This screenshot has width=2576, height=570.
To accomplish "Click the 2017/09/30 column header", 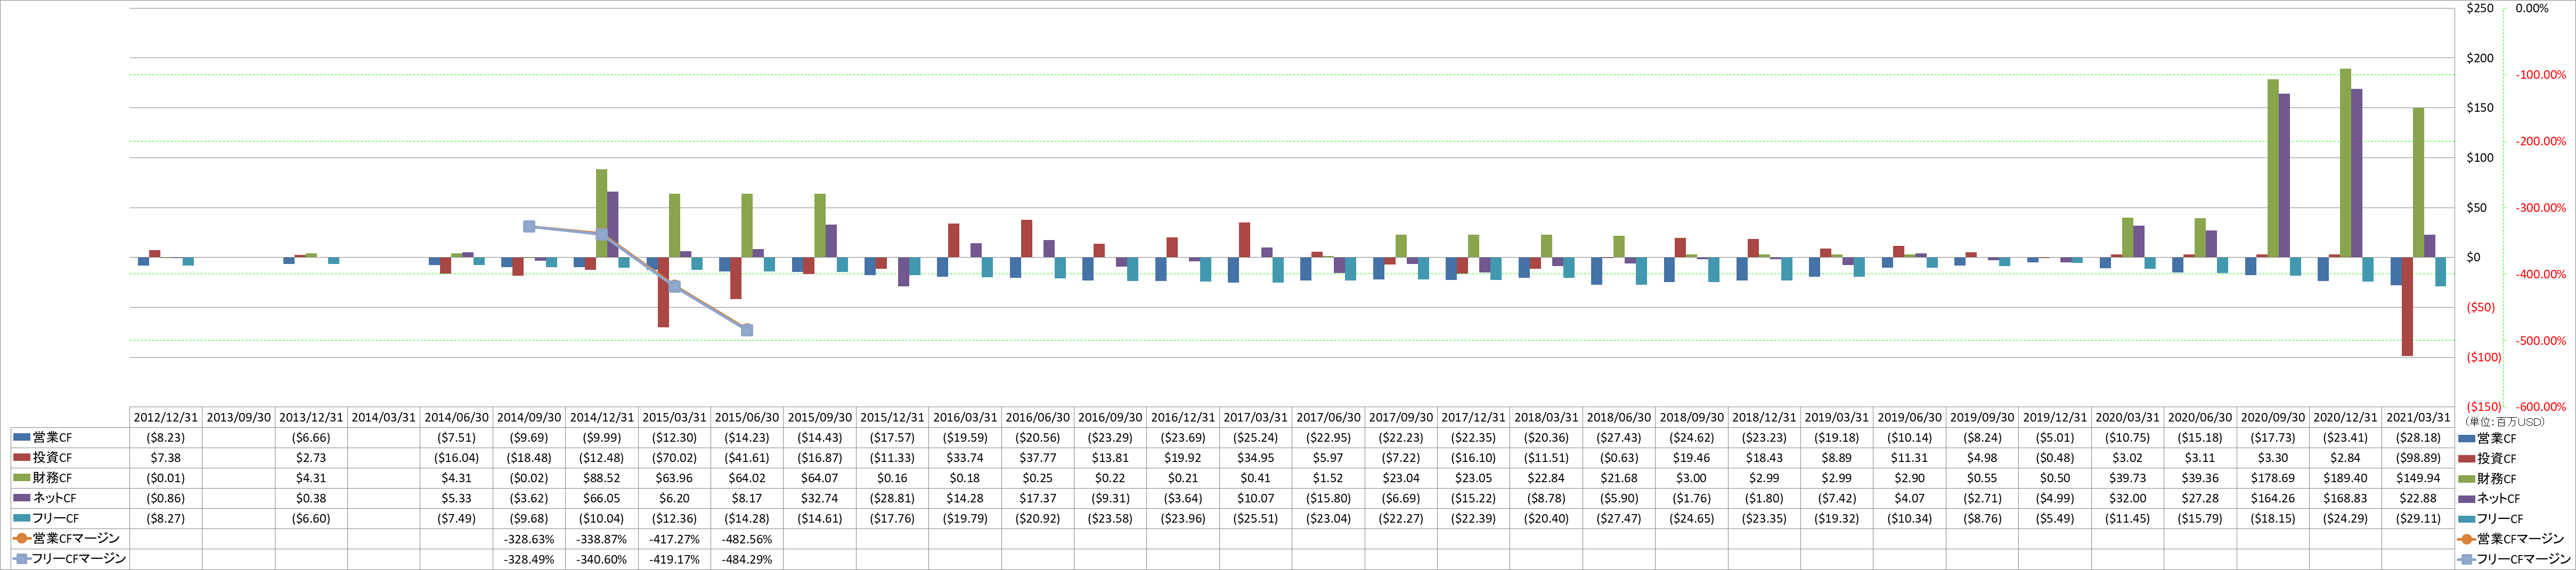I will click(1401, 418).
